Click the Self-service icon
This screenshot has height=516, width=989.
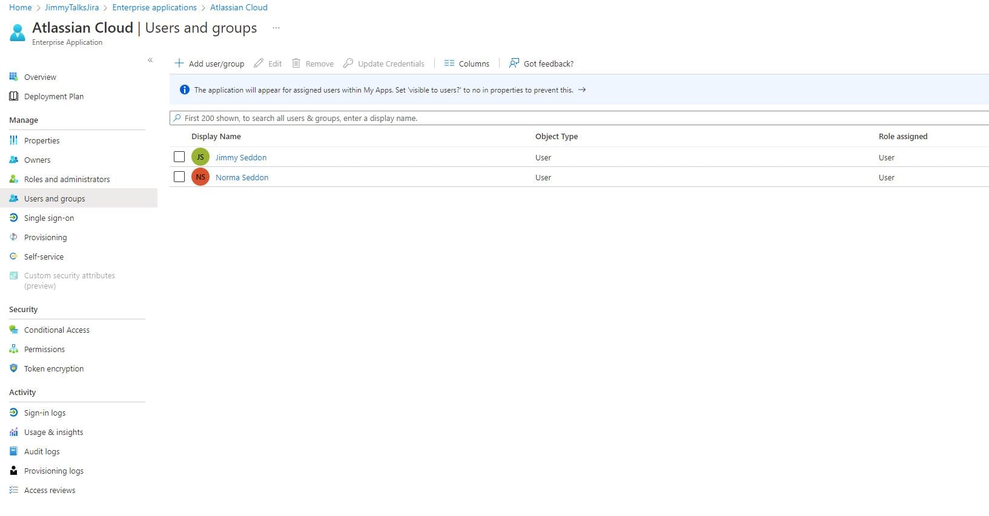13,256
